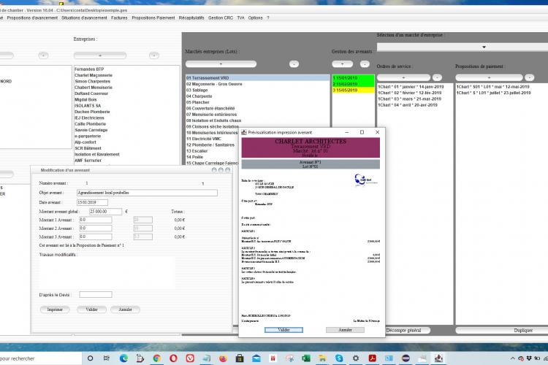Select the green avenant 2 15/02/2019
Viewport: 548px width, 365px height.
353,84
